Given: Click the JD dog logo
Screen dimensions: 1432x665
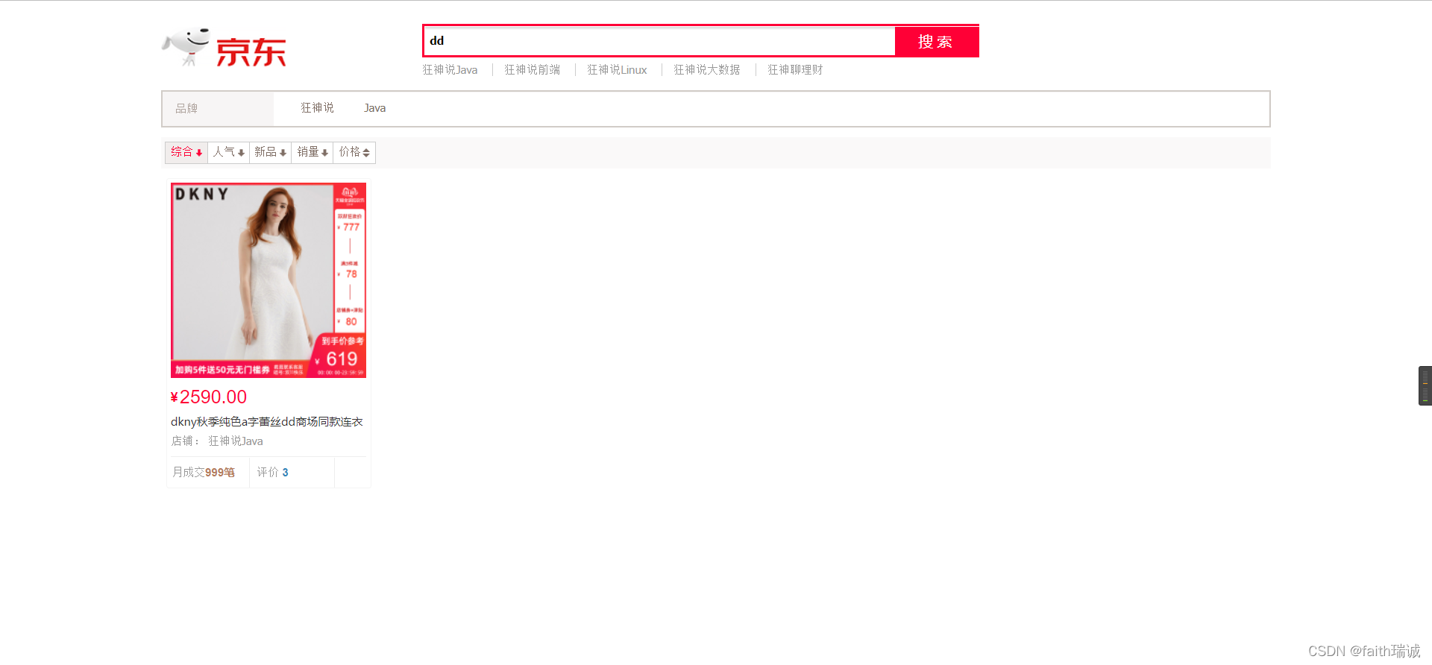Looking at the screenshot, I should (x=224, y=48).
